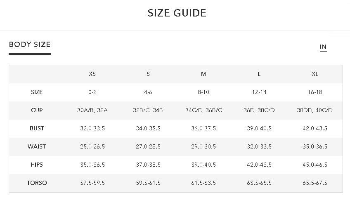
Task: Toggle the IN unit switch
Action: click(323, 47)
